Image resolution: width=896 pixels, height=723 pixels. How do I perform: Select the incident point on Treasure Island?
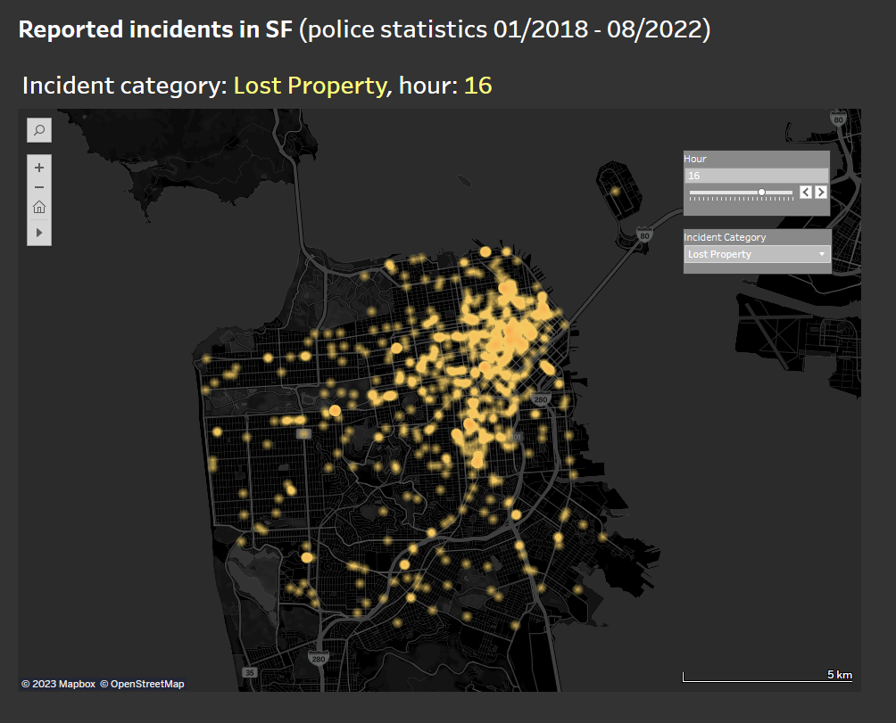click(x=615, y=191)
